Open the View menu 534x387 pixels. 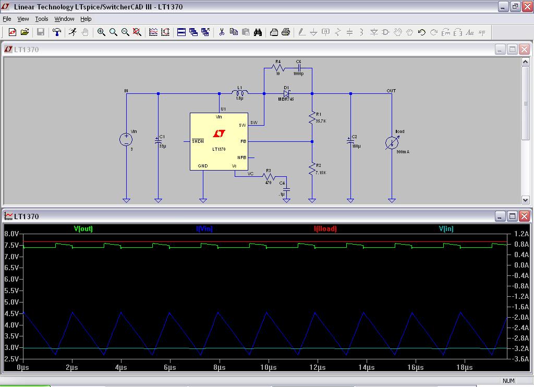pyautogui.click(x=23, y=19)
